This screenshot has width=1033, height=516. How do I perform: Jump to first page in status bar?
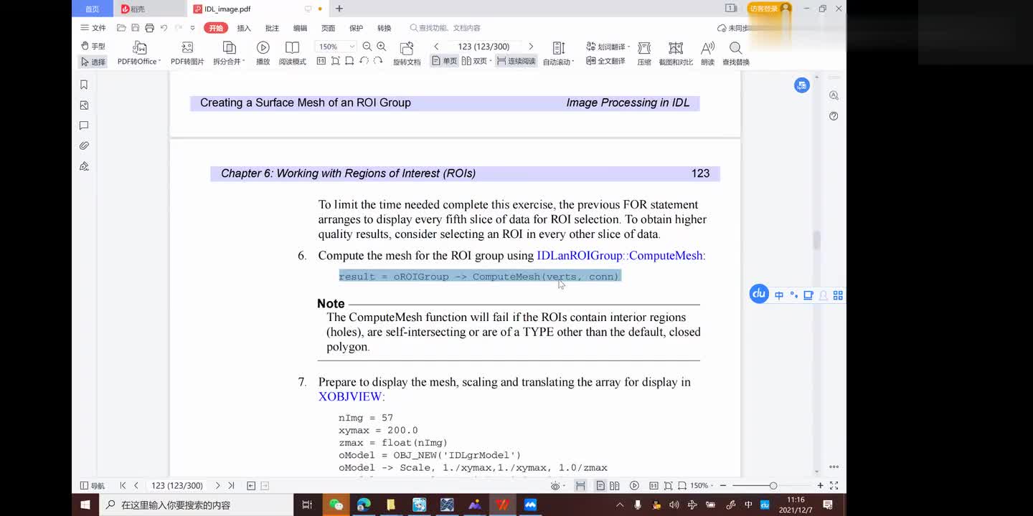(123, 485)
